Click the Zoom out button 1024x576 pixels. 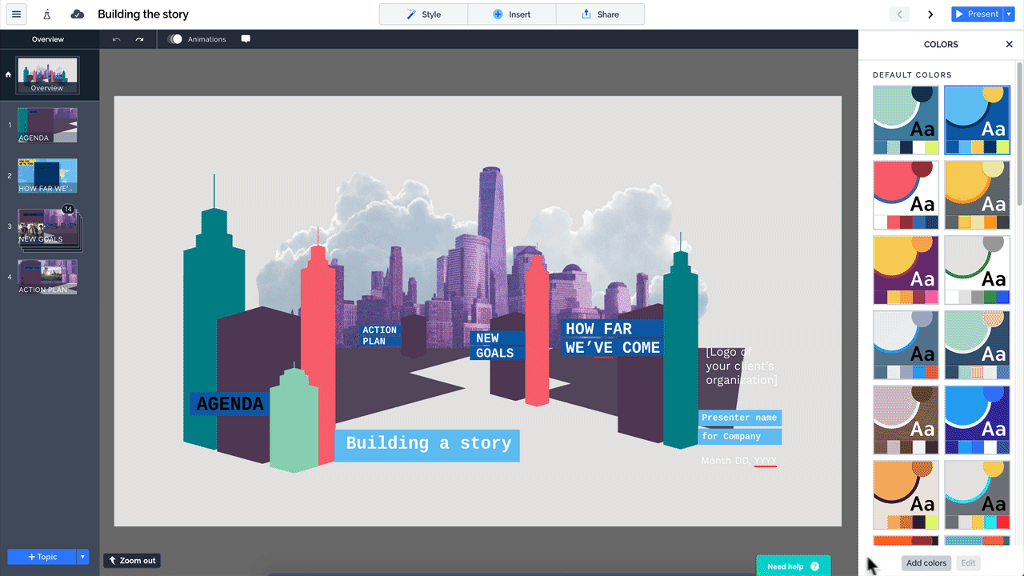tap(133, 561)
